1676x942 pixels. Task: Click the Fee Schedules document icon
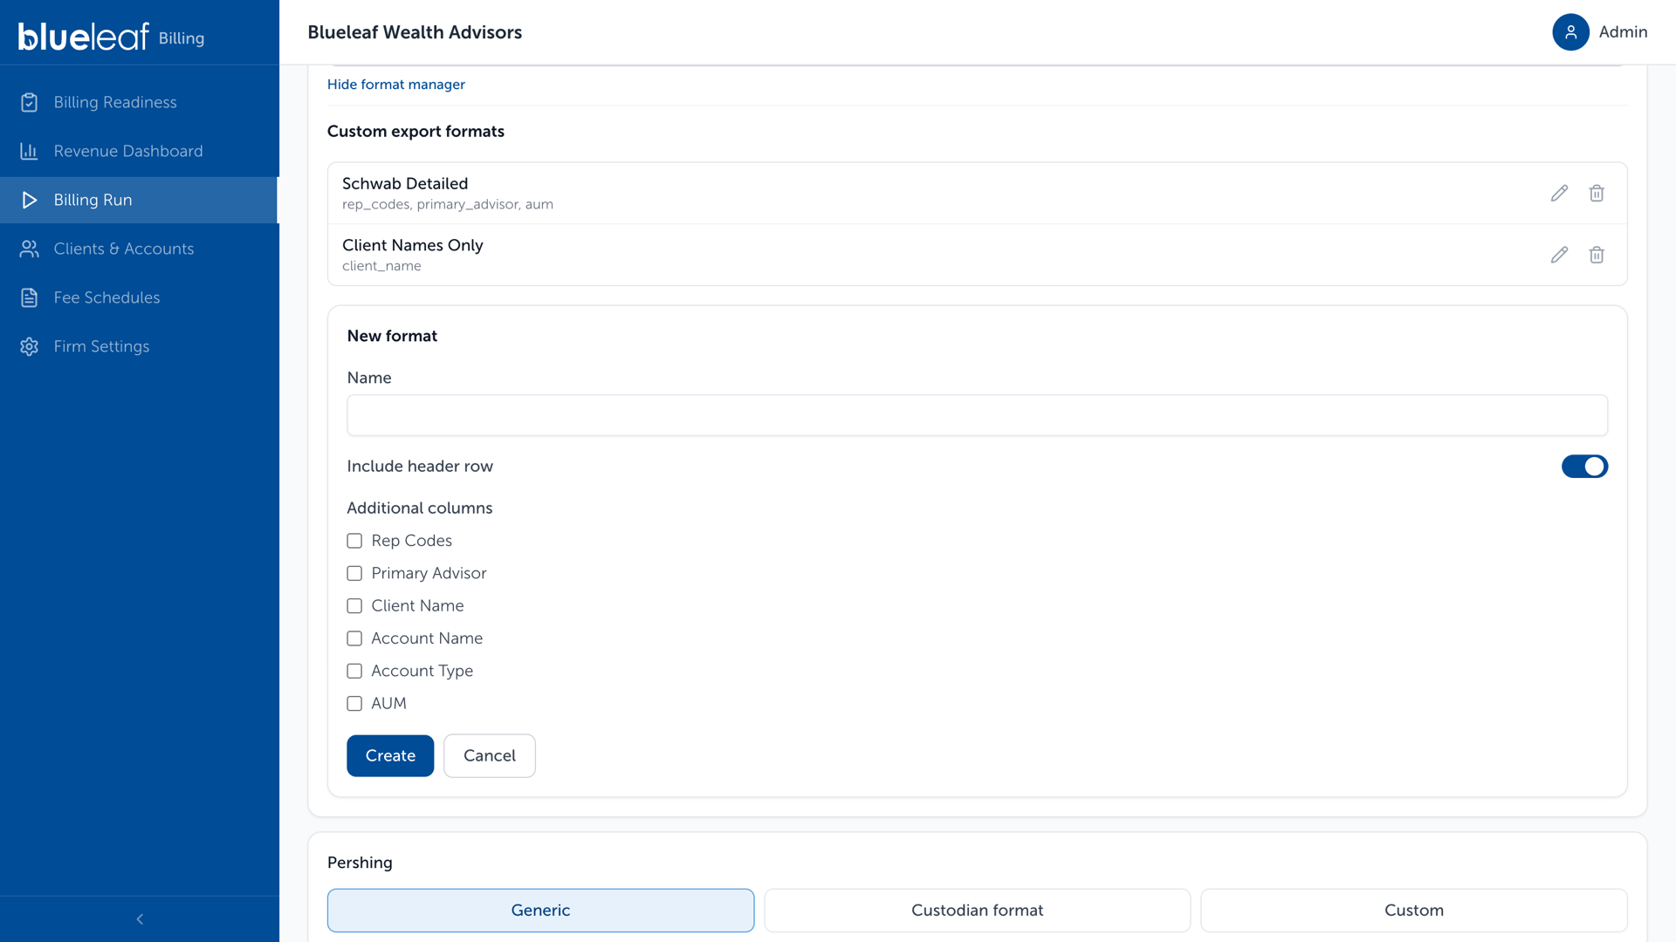(29, 297)
